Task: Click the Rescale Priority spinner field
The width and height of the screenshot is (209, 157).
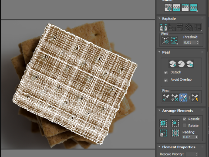Action: click(x=192, y=154)
